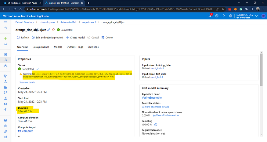
Task: Open Compute monitor icon in sidebar
Action: [5, 120]
